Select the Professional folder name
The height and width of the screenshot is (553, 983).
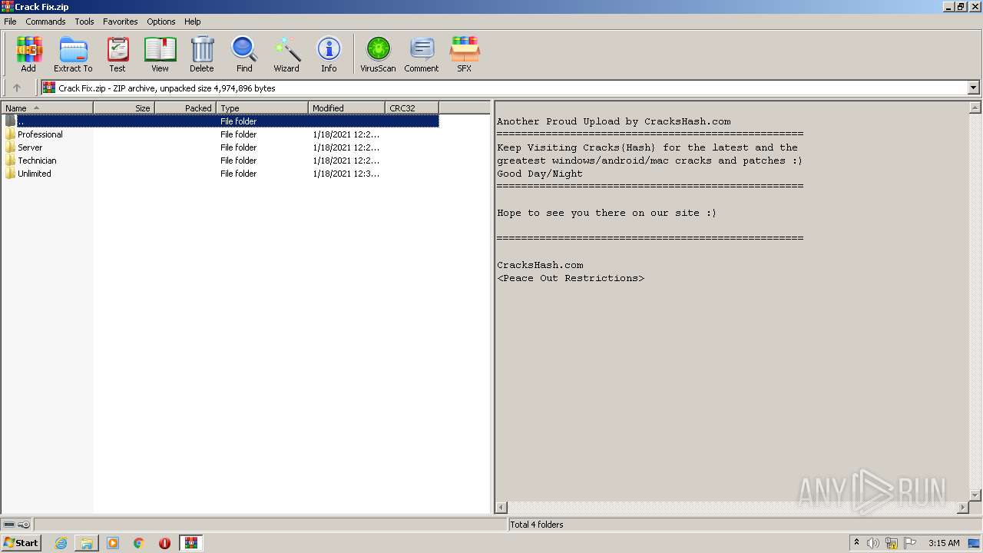[x=40, y=134]
